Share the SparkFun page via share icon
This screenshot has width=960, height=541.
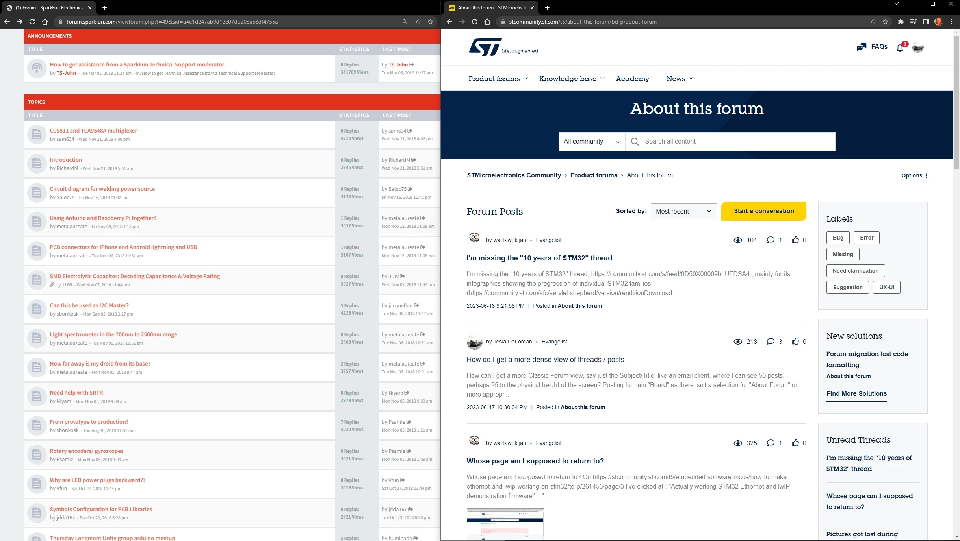pyautogui.click(x=418, y=22)
